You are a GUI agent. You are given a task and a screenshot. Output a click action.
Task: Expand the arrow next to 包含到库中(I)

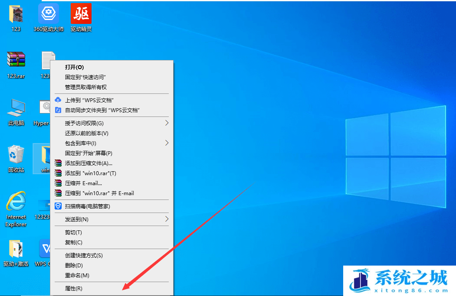point(167,143)
